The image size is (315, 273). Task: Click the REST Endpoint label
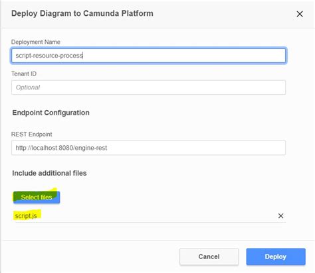[x=32, y=135]
